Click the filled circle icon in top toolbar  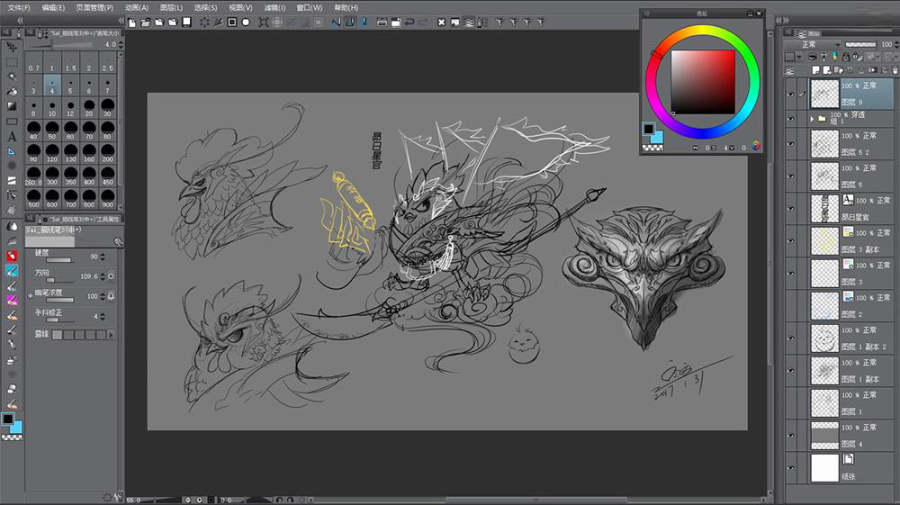(x=246, y=23)
